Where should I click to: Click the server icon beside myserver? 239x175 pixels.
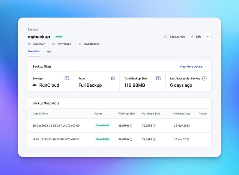click(29, 44)
